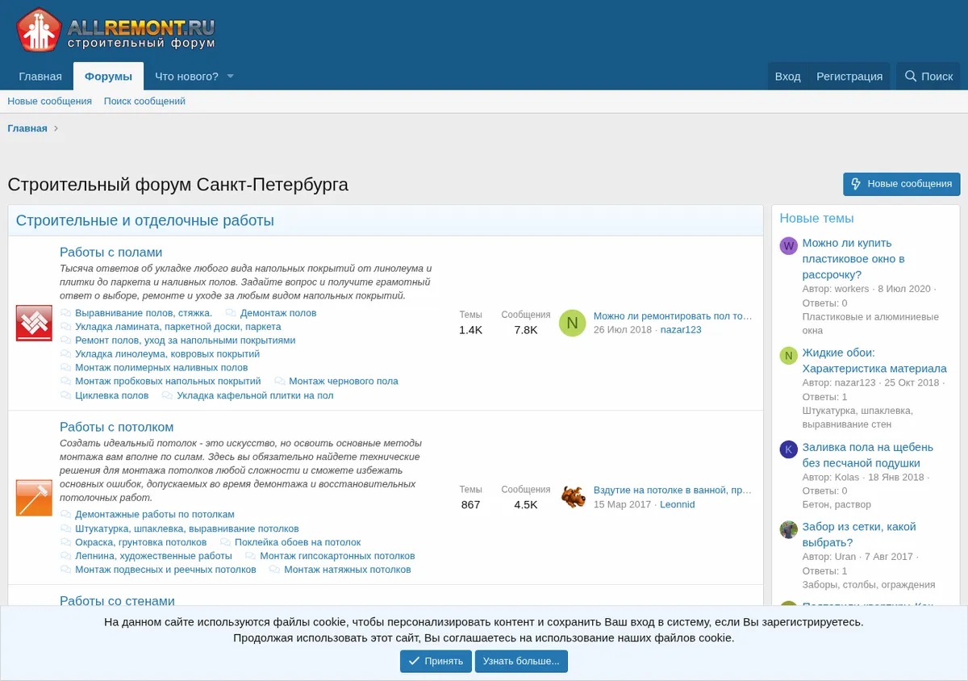The width and height of the screenshot is (968, 681).
Task: Click Leonnid's avatar in ceiling works row
Action: [573, 497]
